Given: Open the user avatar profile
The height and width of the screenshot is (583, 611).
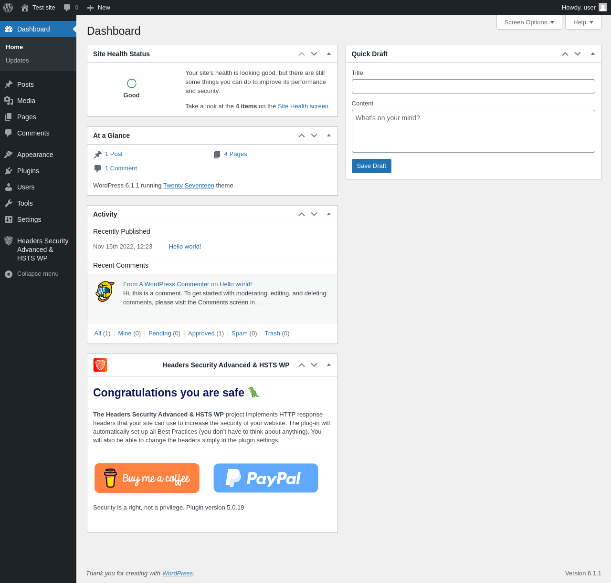Looking at the screenshot, I should tap(603, 7).
